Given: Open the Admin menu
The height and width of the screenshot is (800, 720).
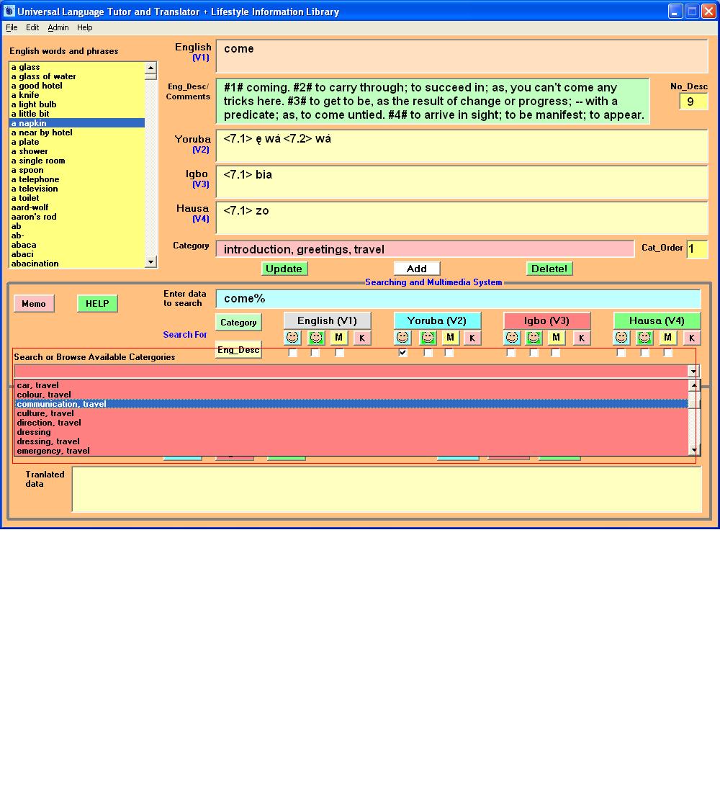Looking at the screenshot, I should (x=58, y=27).
